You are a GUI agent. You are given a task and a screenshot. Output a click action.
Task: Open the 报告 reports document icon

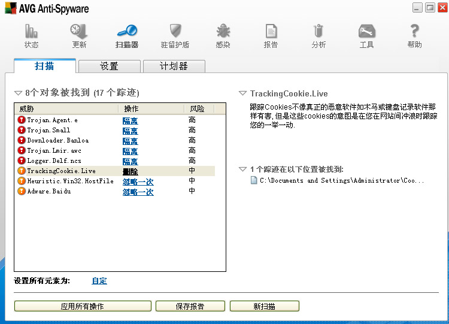click(x=271, y=31)
